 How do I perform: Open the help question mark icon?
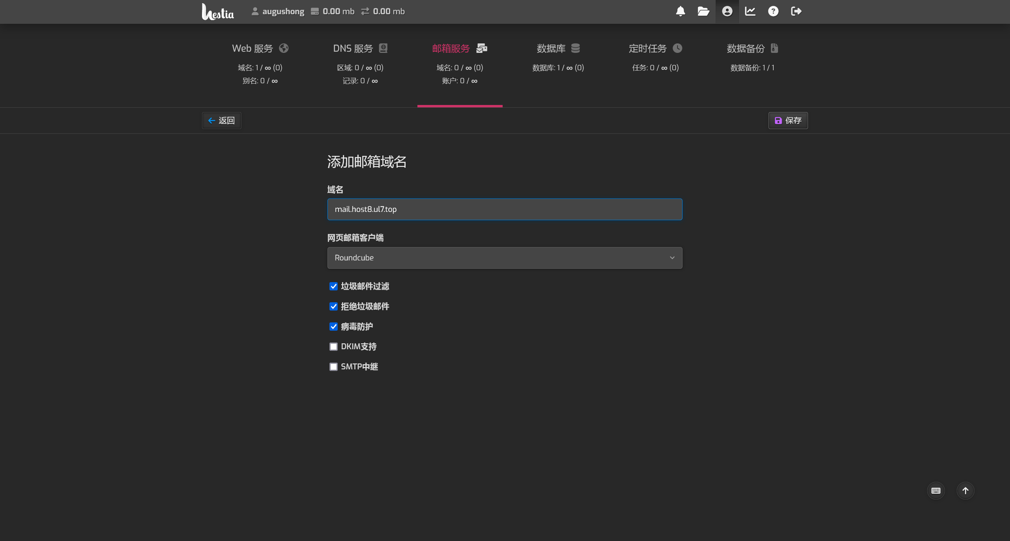773,11
